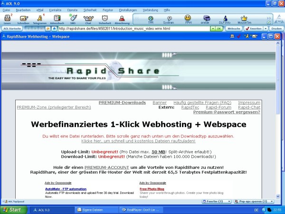Click the running man icon in RapidShare title bar

(247, 37)
